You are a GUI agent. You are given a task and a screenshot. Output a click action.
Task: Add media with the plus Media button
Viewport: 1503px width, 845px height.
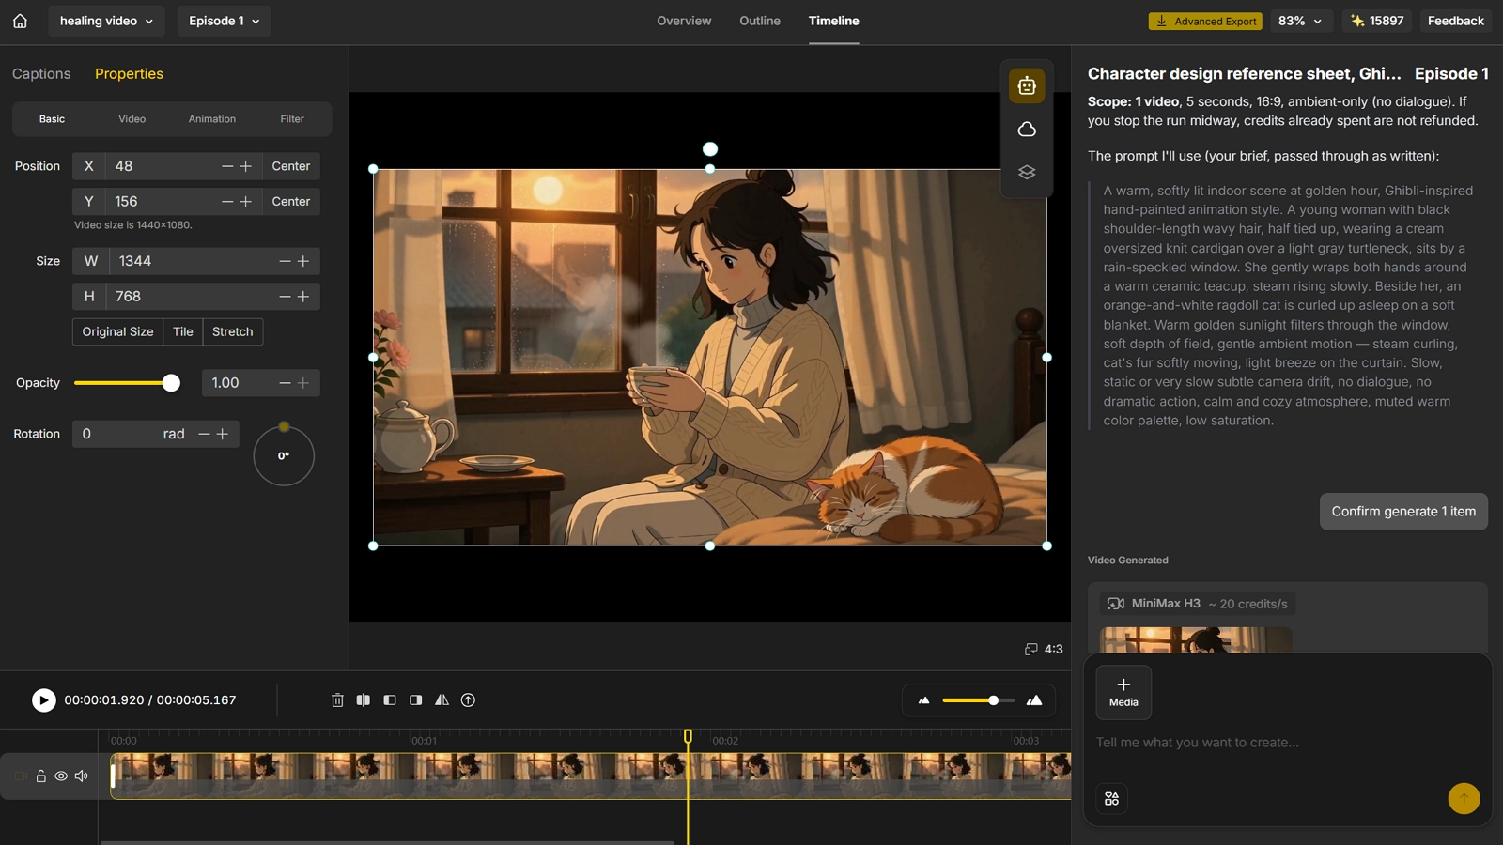point(1123,693)
